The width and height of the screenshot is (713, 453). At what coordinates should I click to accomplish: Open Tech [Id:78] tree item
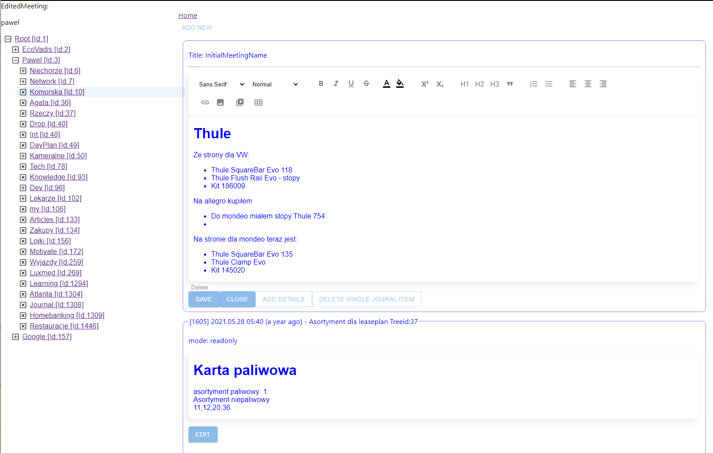tap(48, 167)
